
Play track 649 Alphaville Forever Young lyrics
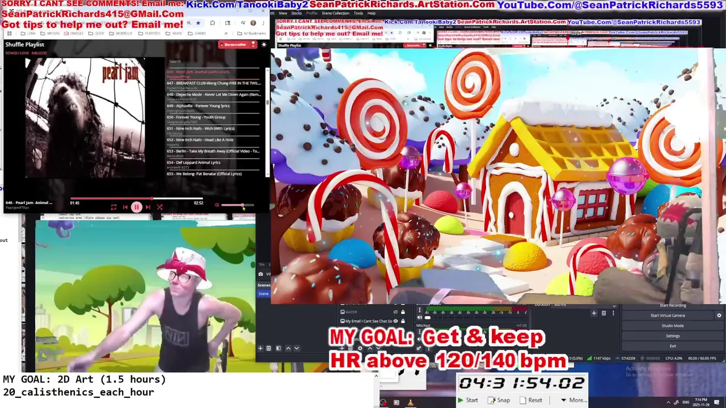coord(213,107)
